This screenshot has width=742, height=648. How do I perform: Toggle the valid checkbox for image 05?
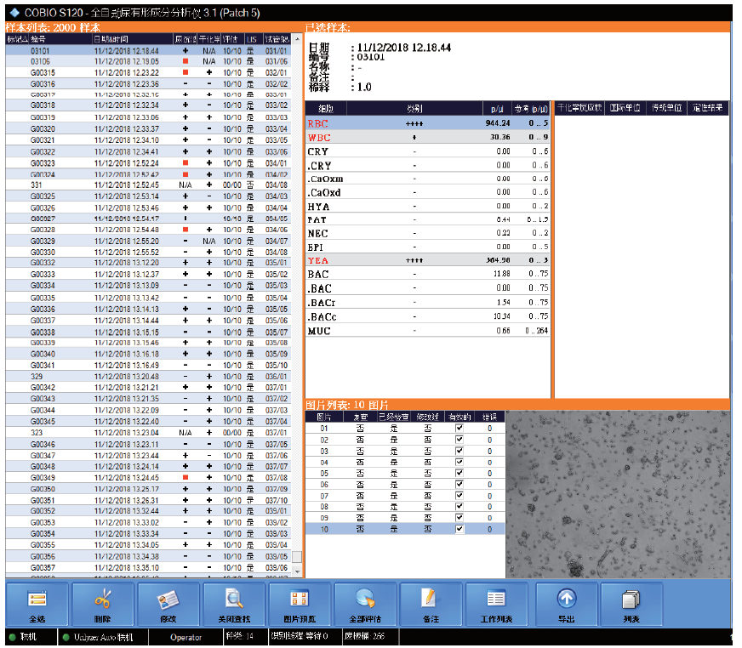459,473
